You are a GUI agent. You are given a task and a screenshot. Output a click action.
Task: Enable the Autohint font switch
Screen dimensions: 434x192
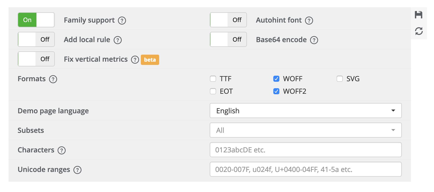tap(228, 20)
